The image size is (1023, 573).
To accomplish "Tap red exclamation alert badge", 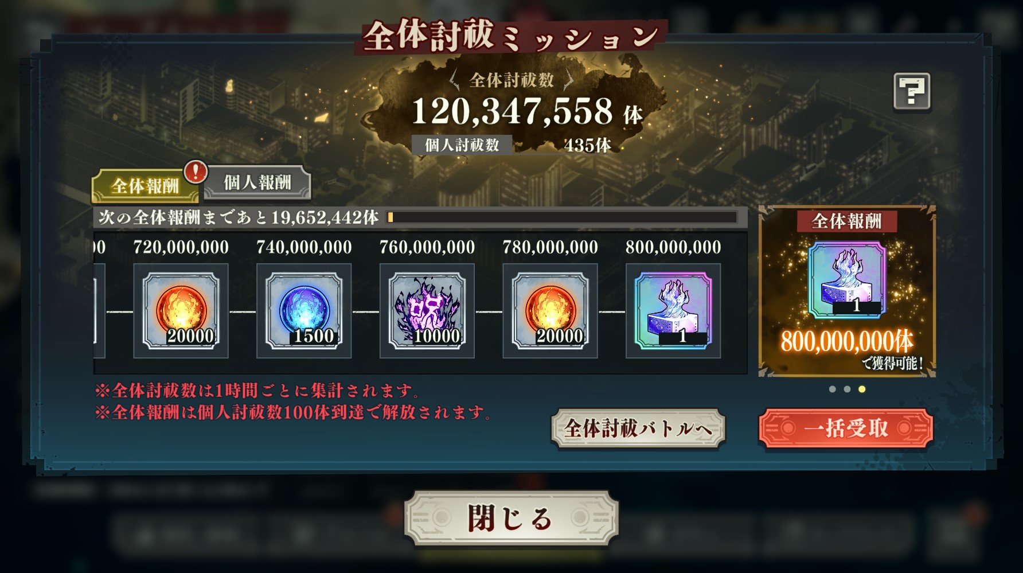I will (196, 171).
